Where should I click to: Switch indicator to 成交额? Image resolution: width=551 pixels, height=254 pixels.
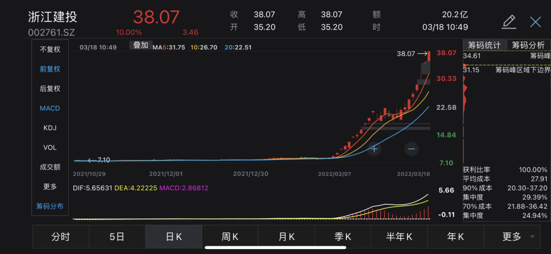click(x=50, y=167)
